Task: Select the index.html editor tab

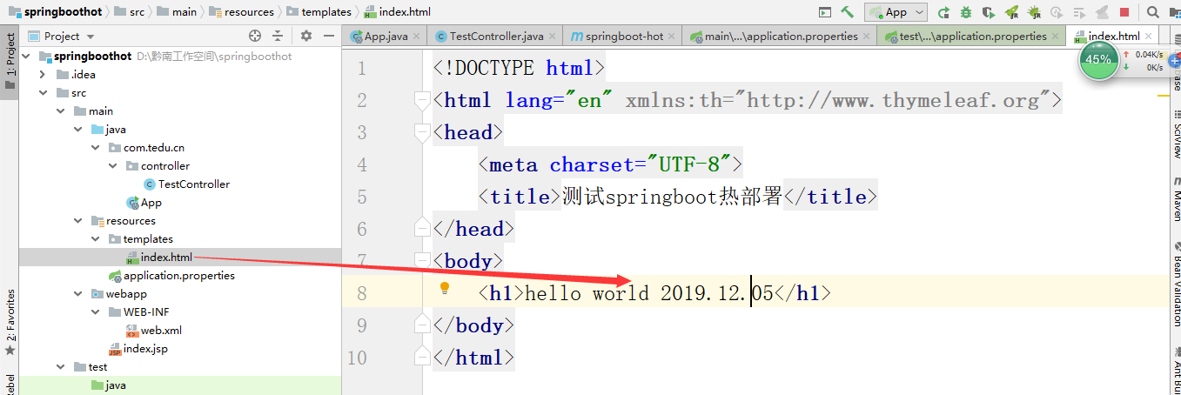Action: 1114,36
